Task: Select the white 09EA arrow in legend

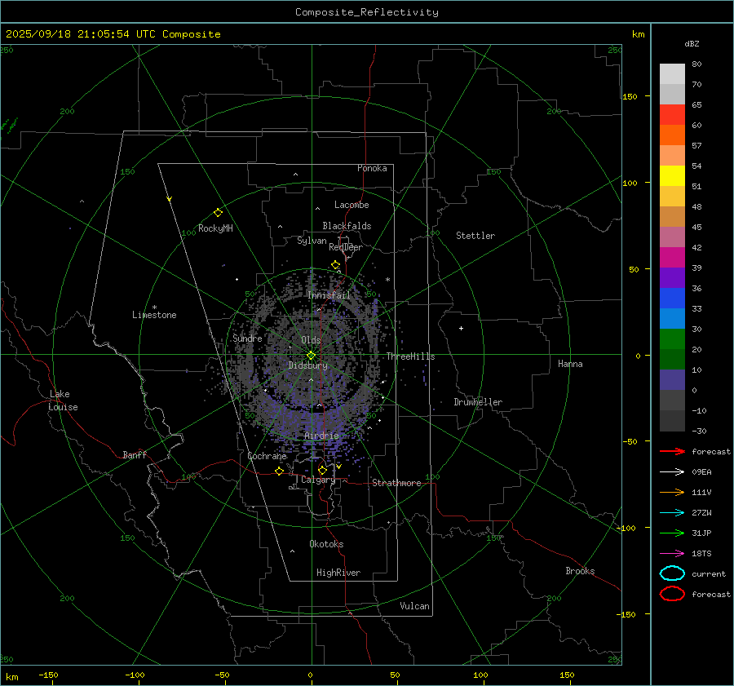Action: 672,471
